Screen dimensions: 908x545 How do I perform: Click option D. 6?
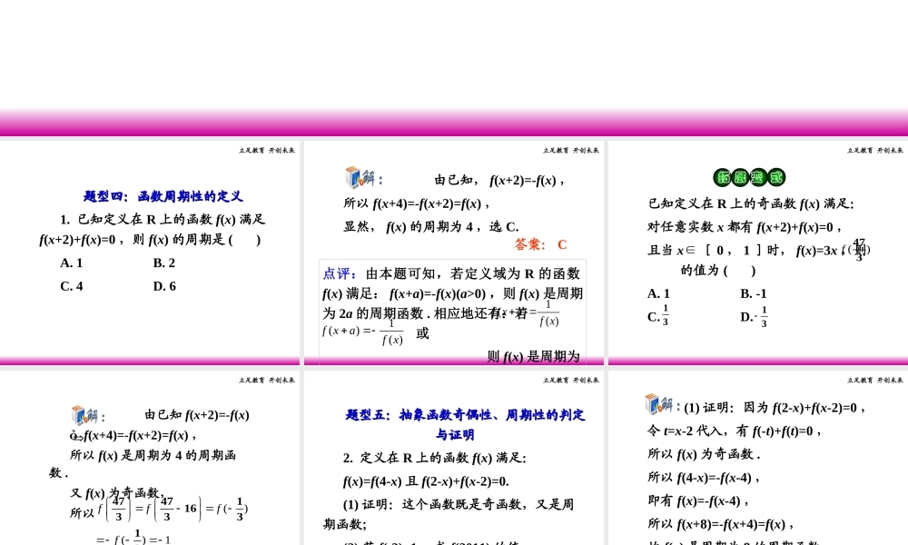click(164, 286)
